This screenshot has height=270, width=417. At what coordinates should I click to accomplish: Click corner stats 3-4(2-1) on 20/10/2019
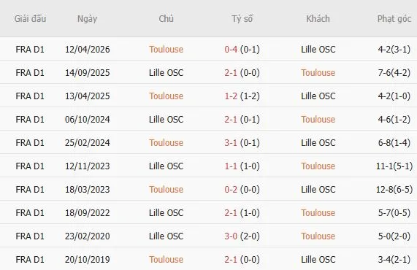pyautogui.click(x=394, y=260)
